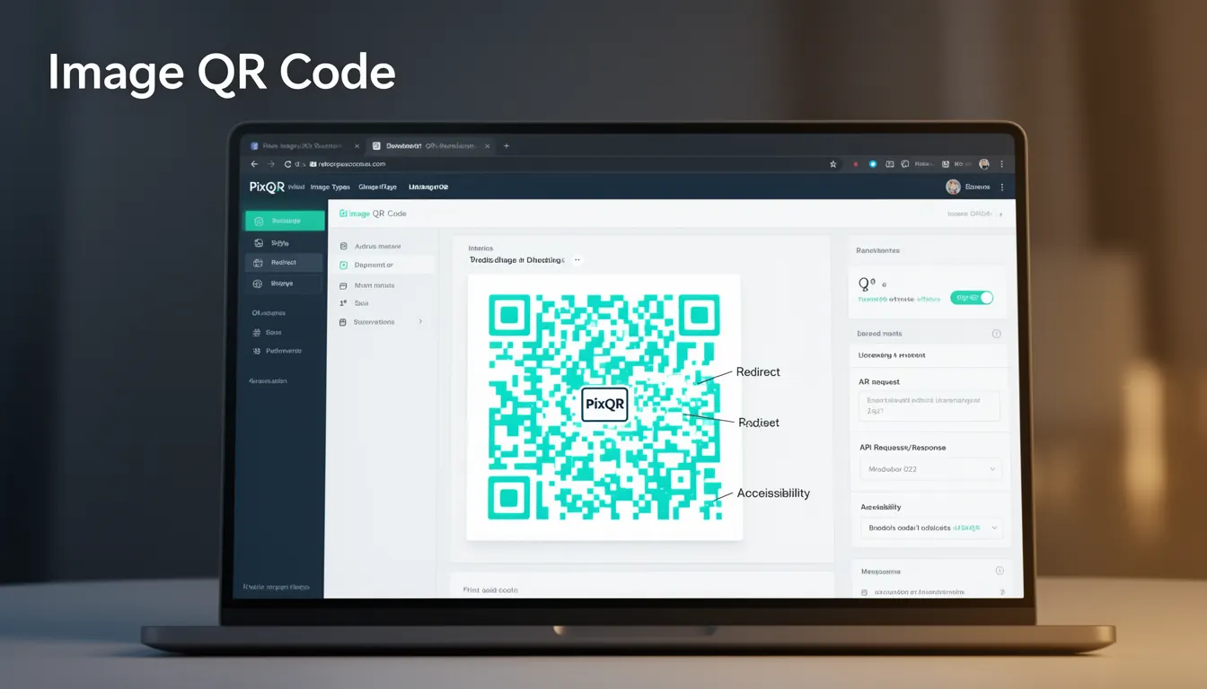Image resolution: width=1207 pixels, height=689 pixels.
Task: Open the API Request/Response dropdown
Action: tap(930, 469)
